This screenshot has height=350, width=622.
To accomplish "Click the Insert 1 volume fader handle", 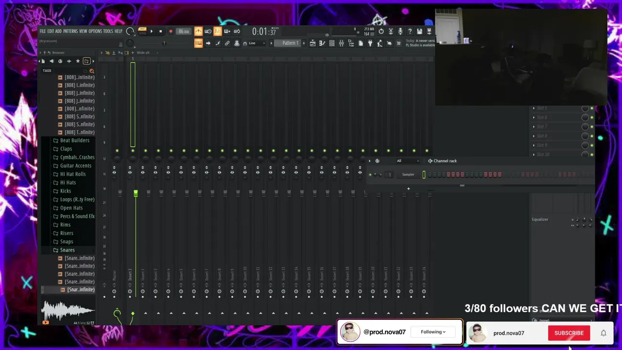I will pyautogui.click(x=136, y=194).
